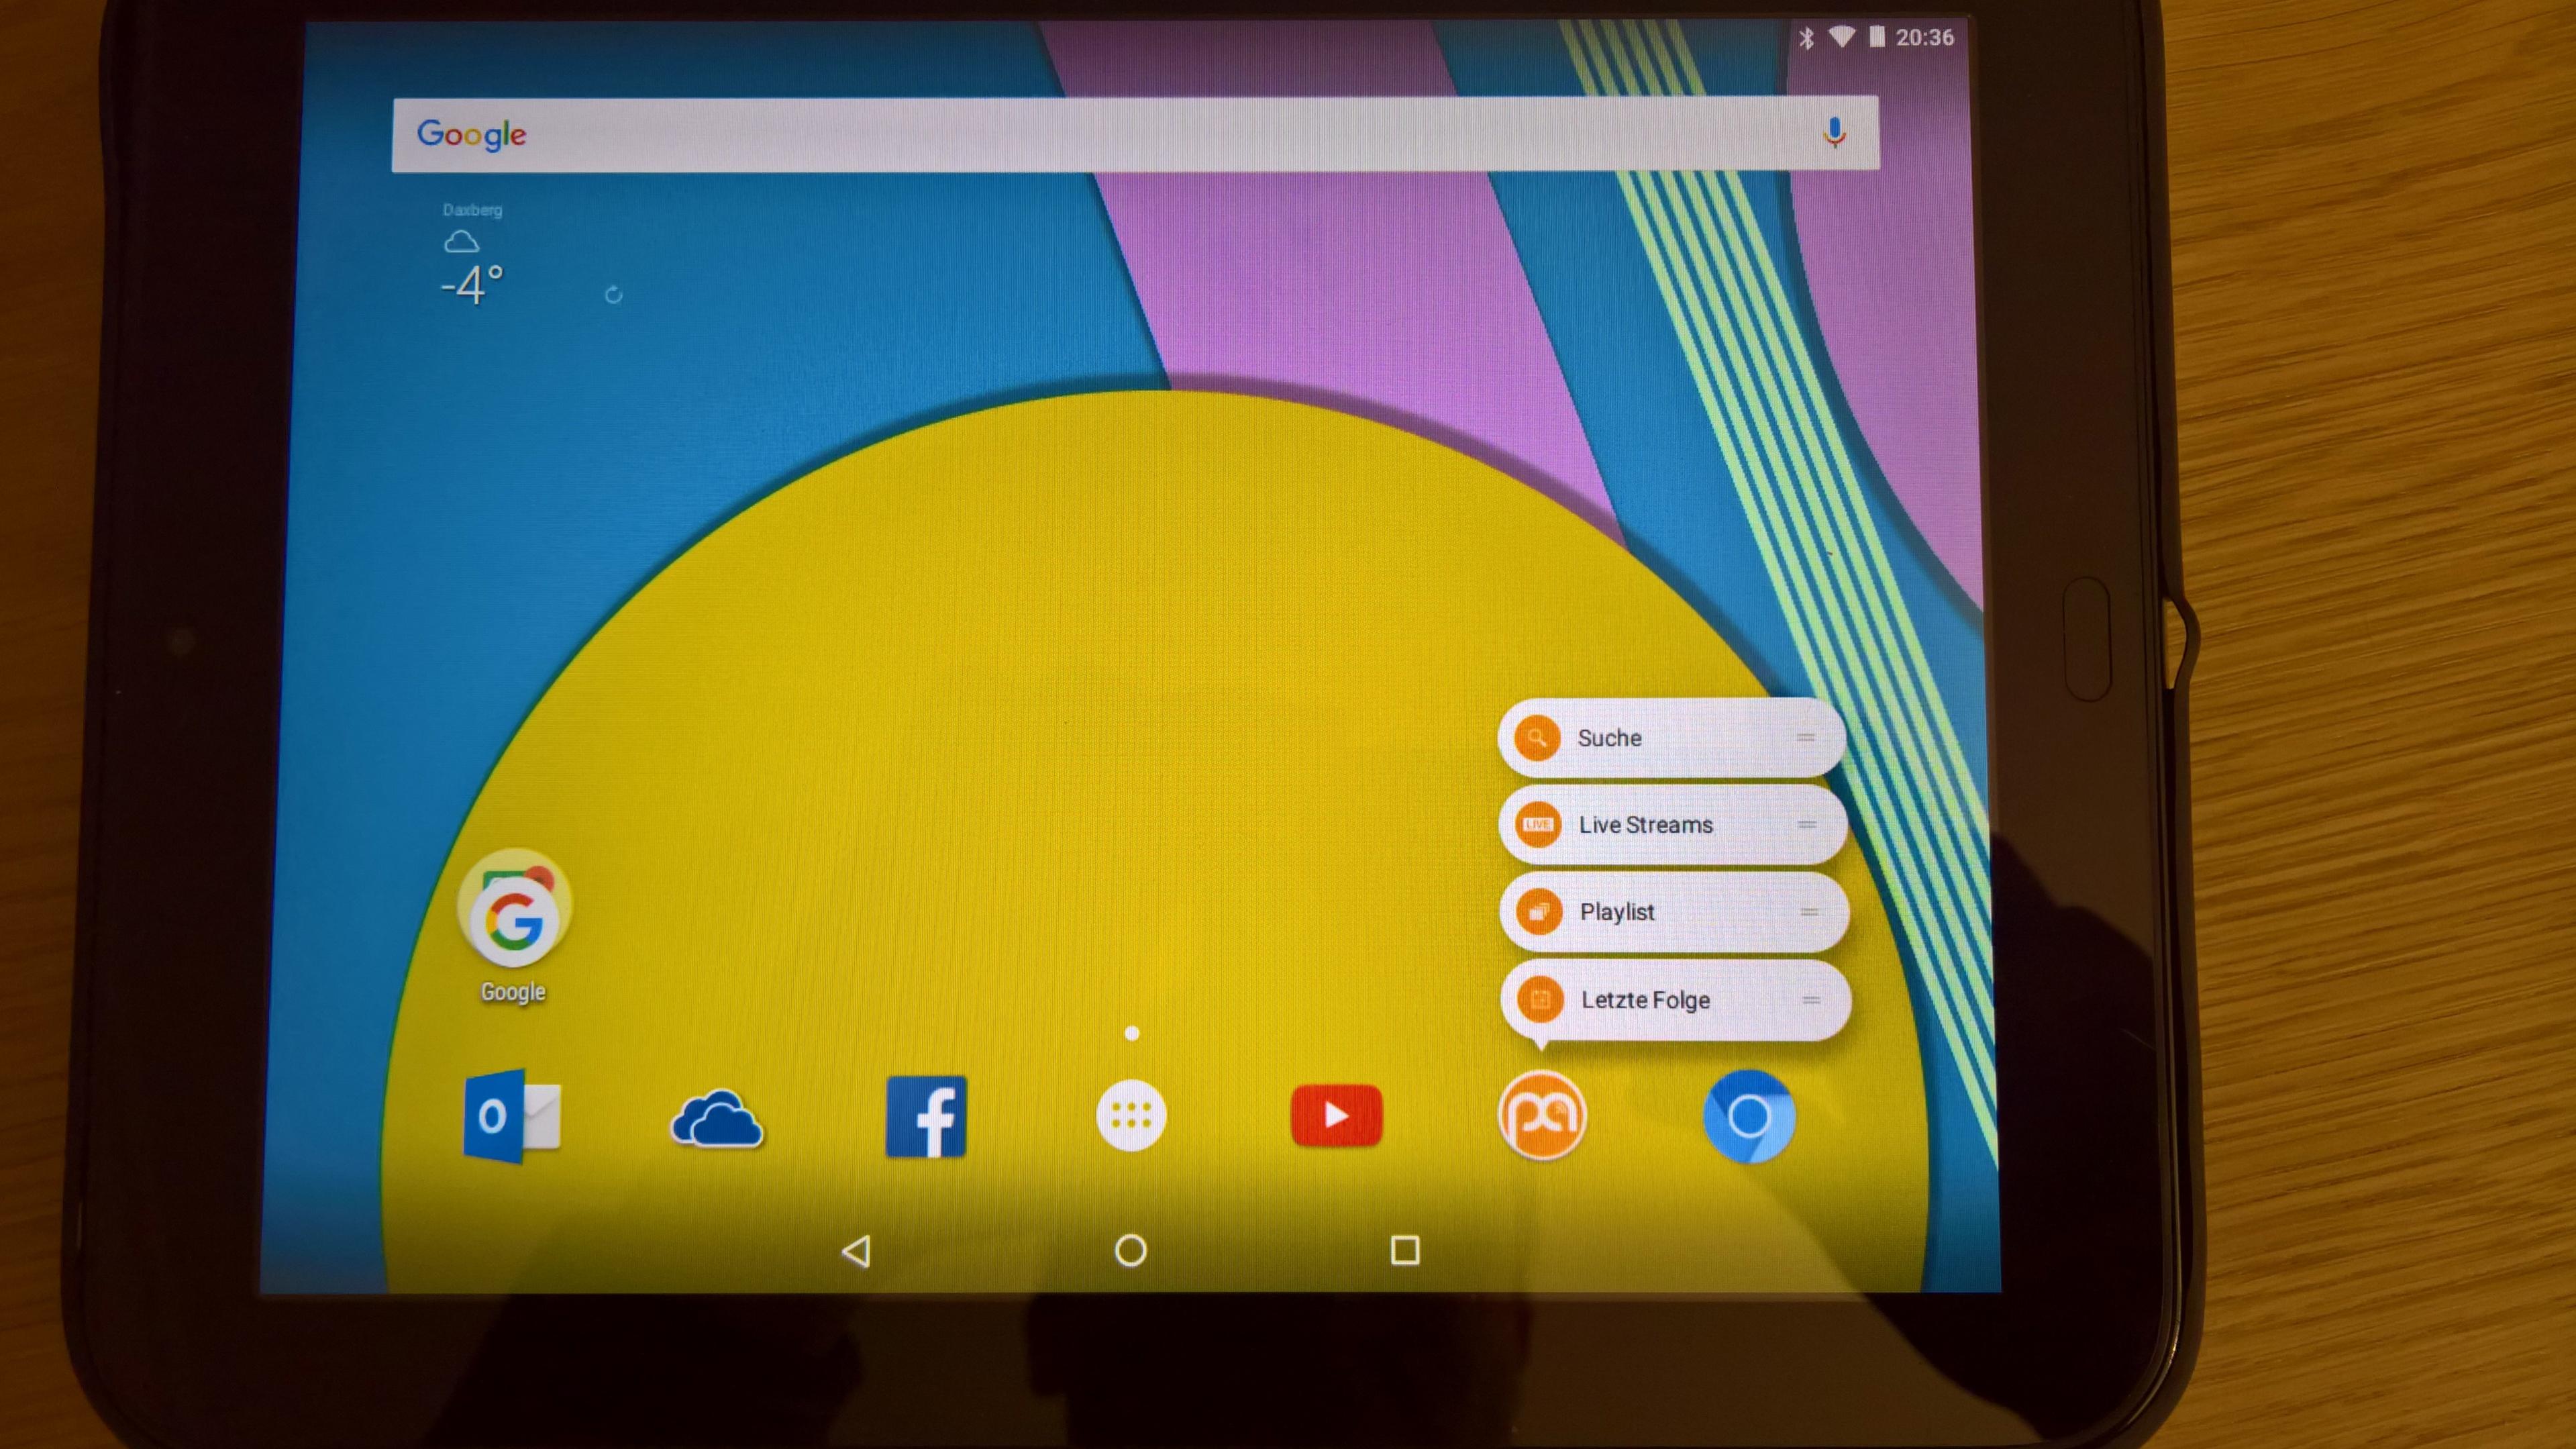
Task: Open the Outlook app in the dock
Action: (512, 1116)
